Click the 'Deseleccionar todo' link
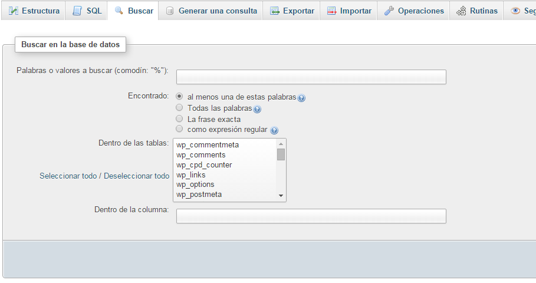This screenshot has width=536, height=283. 136,176
